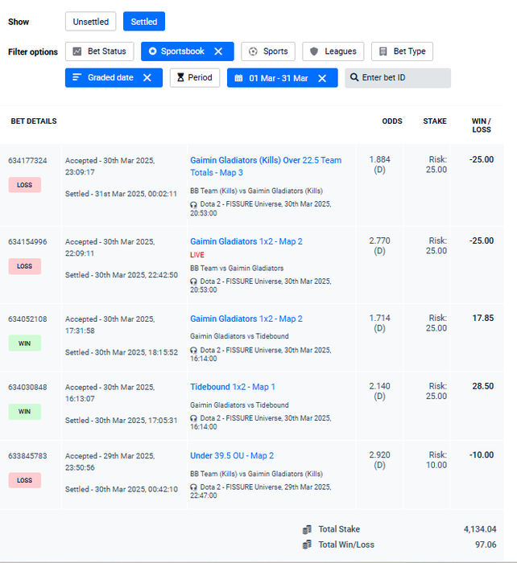
Task: Click the search magnifier icon in bet ID field
Action: [354, 78]
